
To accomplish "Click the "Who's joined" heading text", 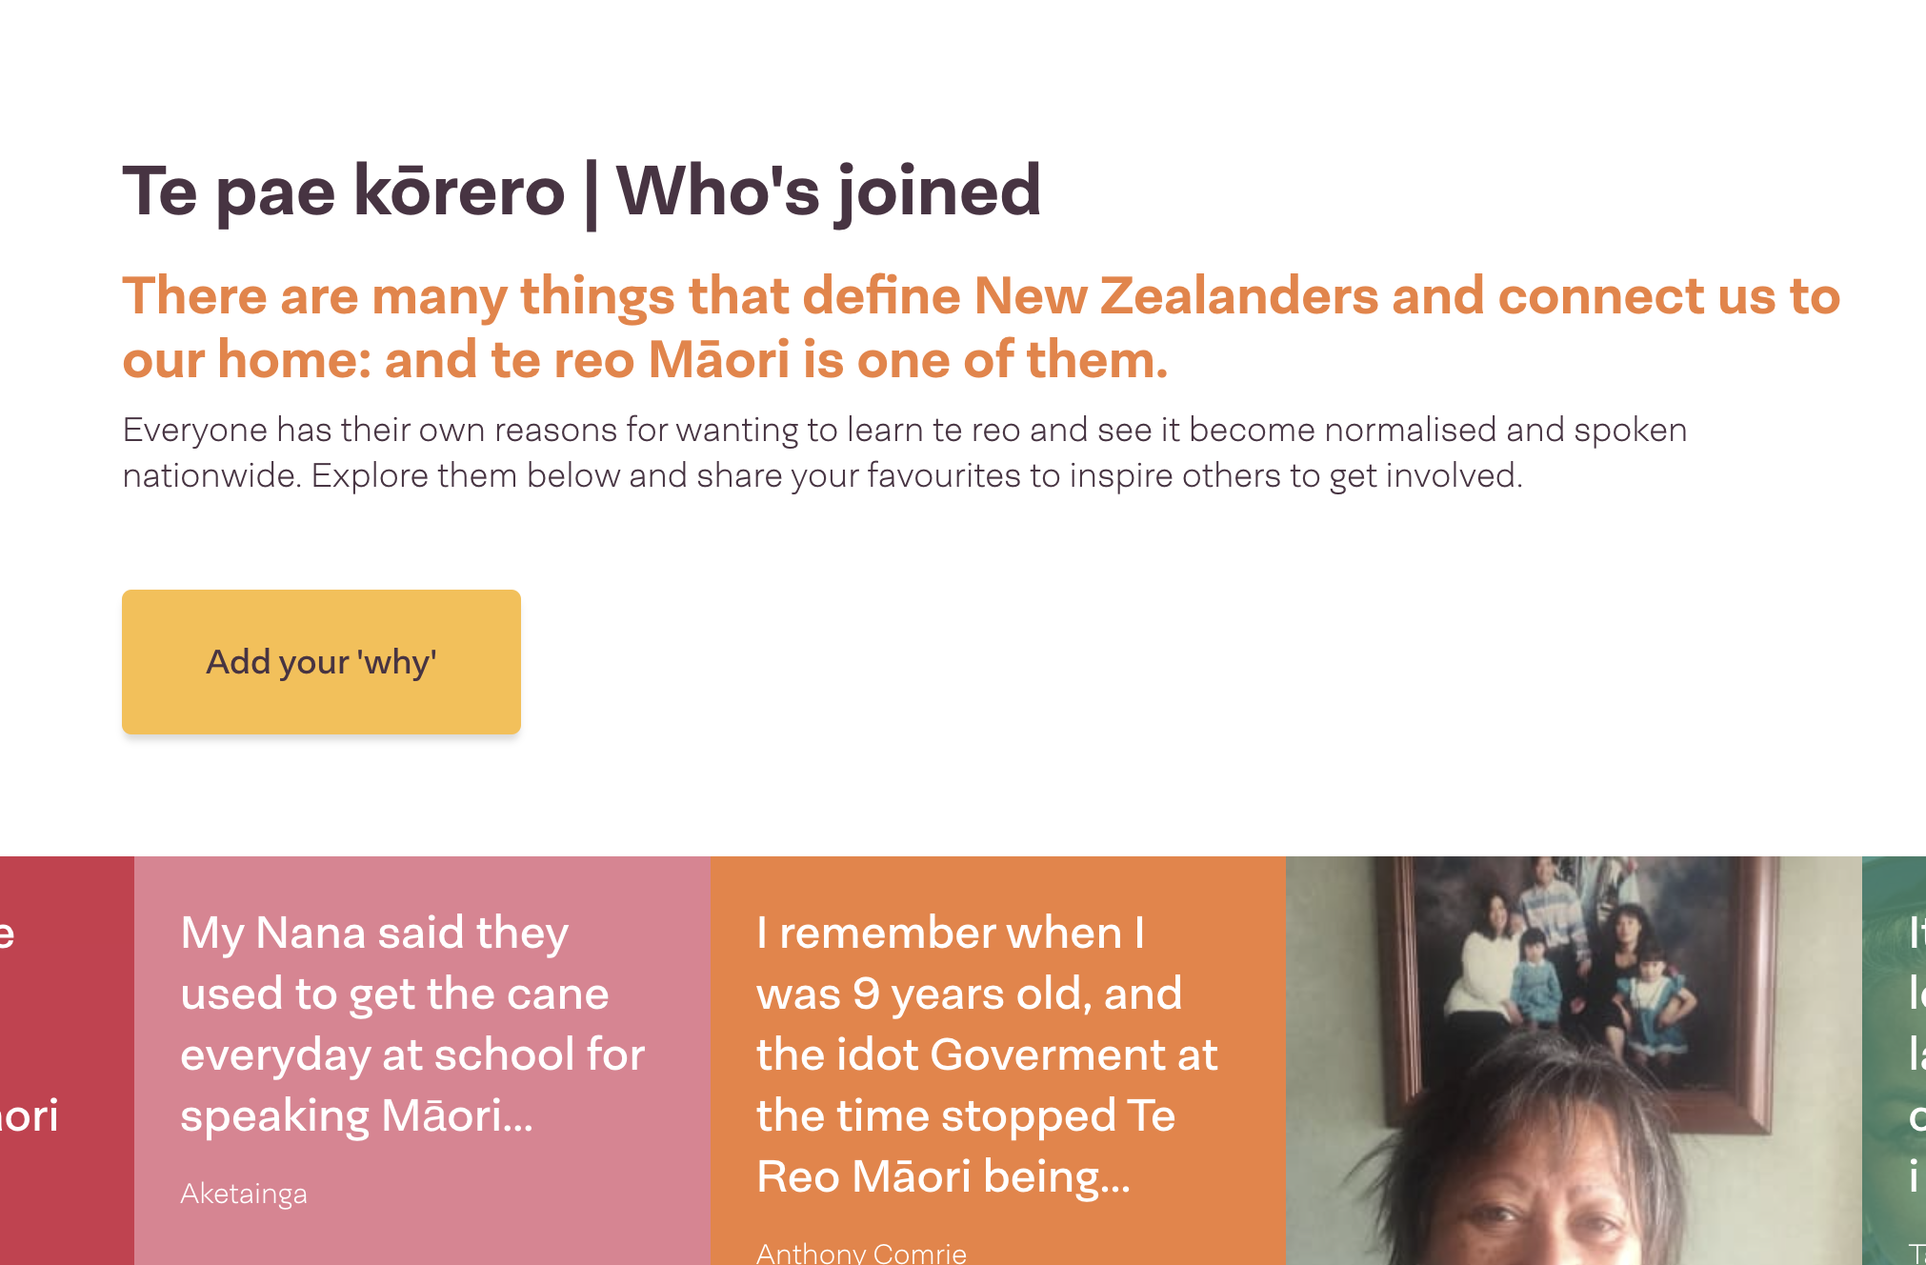I will pyautogui.click(x=828, y=191).
